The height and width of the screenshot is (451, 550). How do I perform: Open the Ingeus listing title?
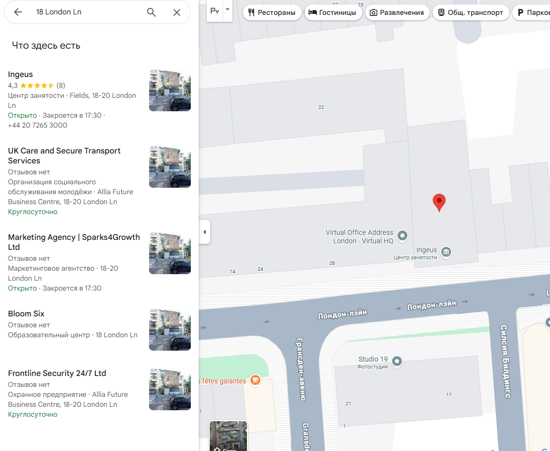point(20,75)
